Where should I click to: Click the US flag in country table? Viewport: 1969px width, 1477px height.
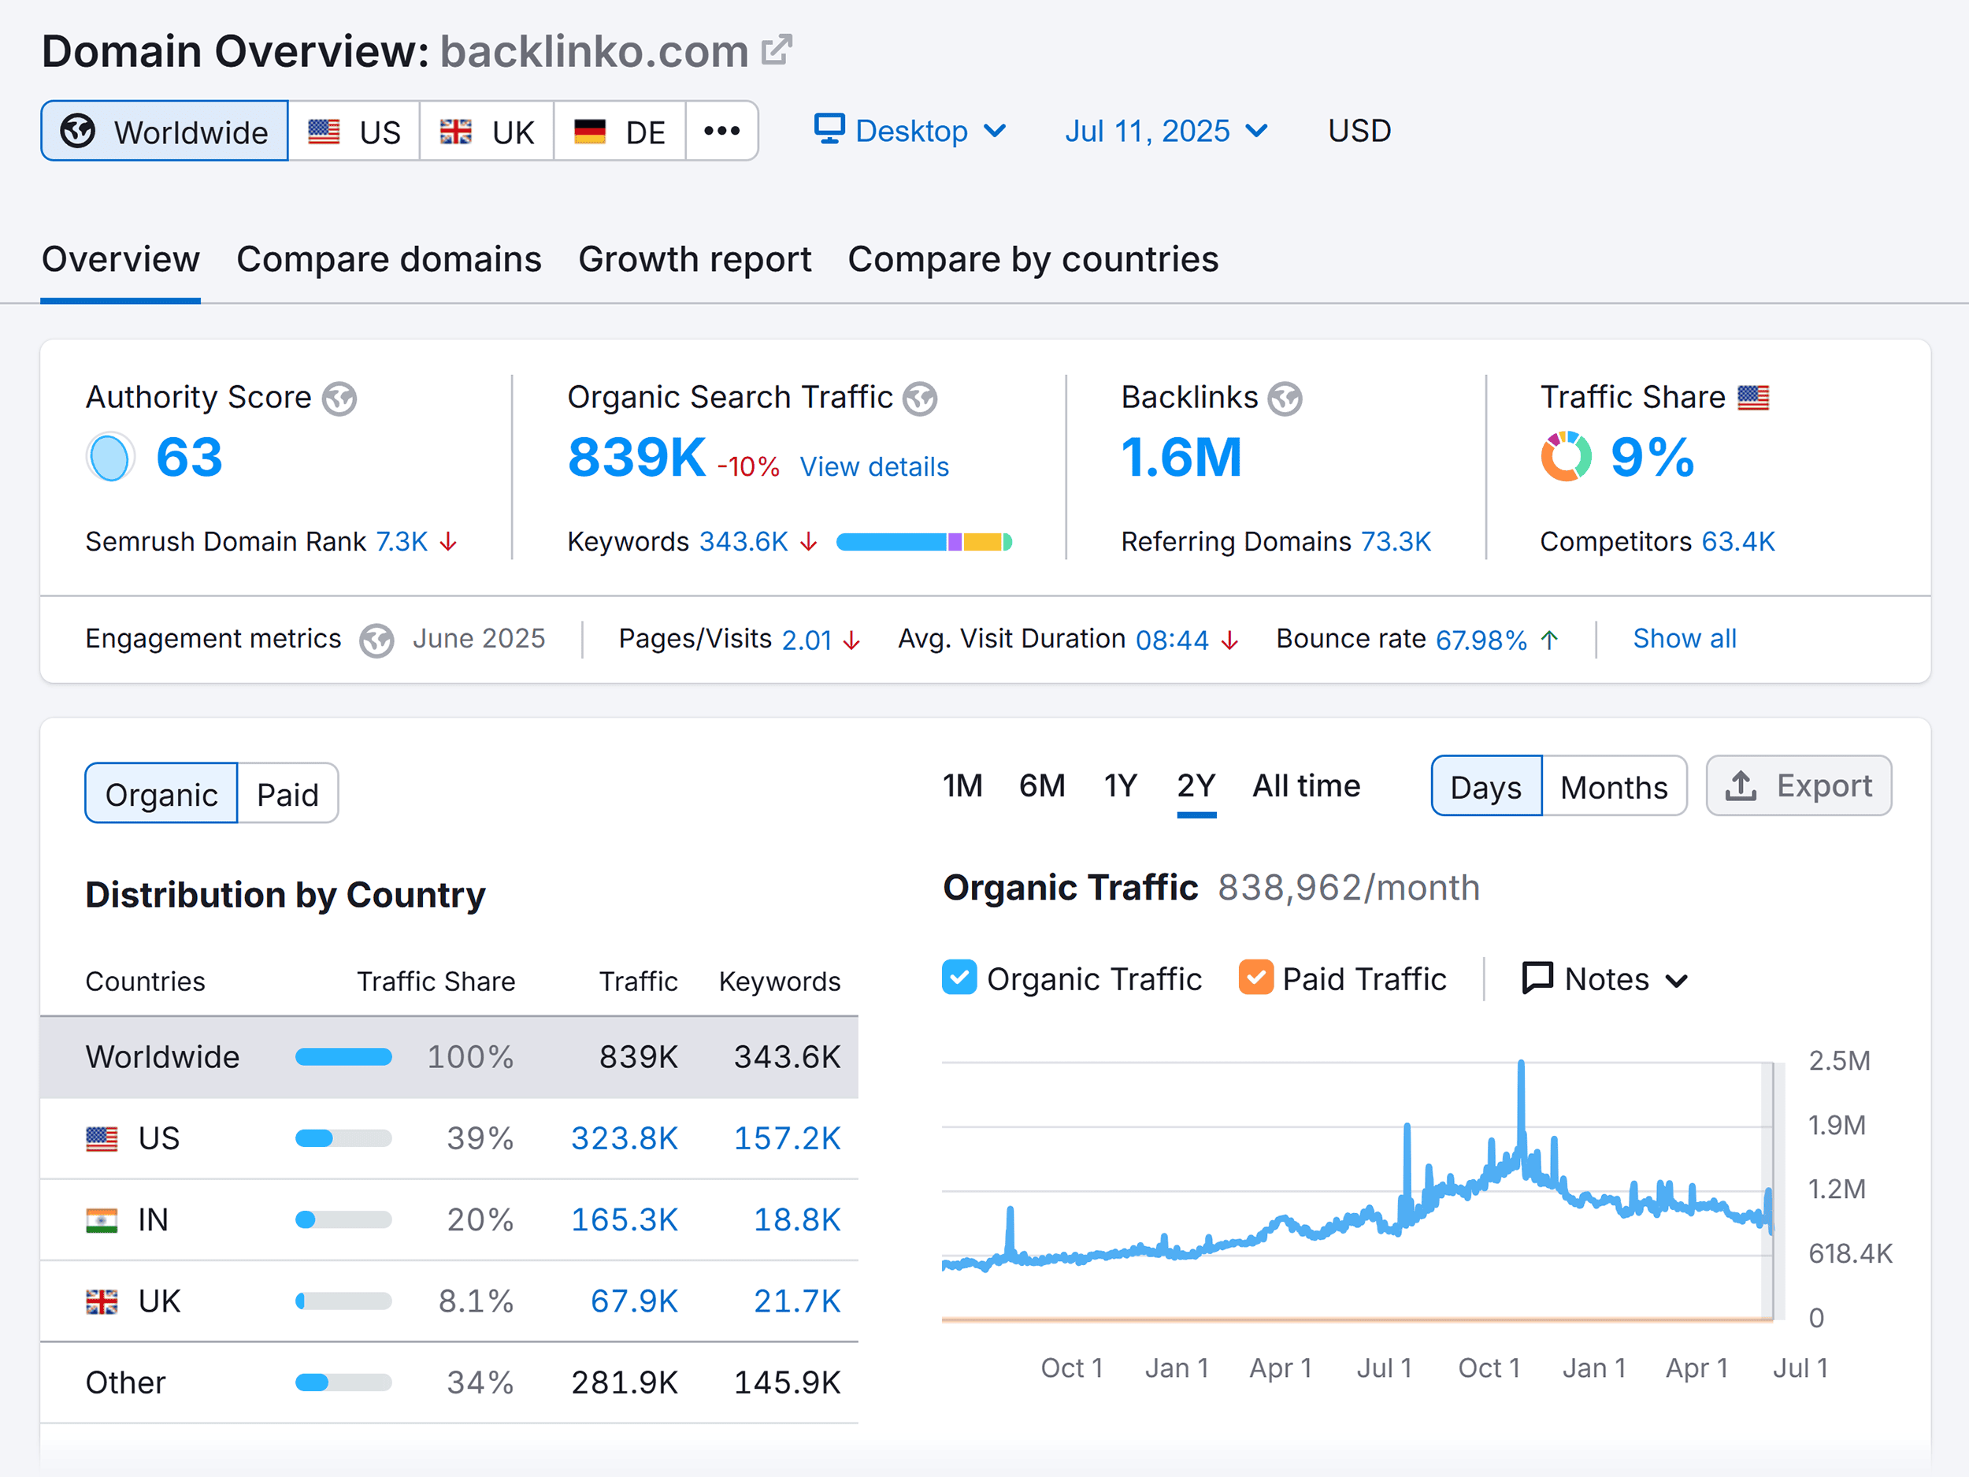[102, 1139]
